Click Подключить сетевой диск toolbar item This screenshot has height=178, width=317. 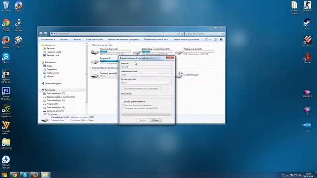click(x=156, y=39)
